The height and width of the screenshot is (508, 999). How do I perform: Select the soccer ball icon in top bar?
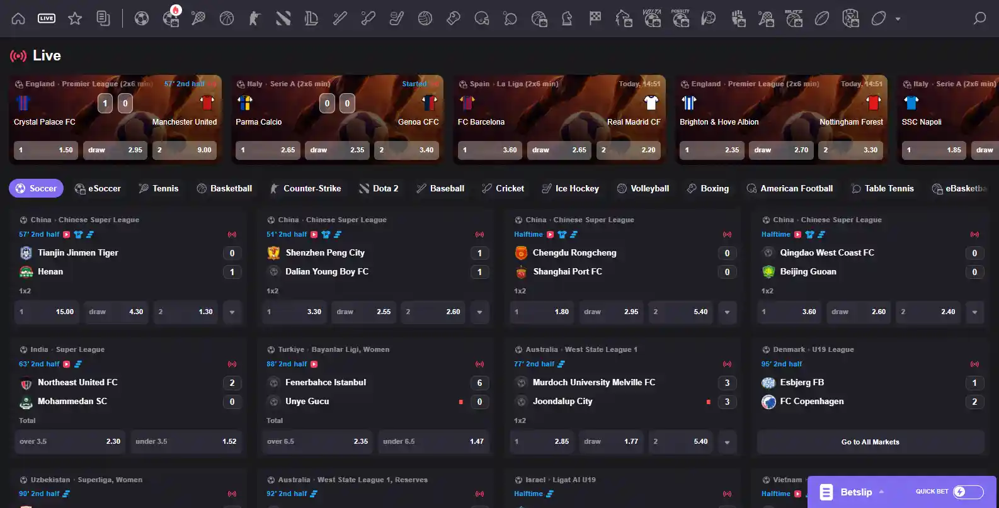tap(142, 18)
